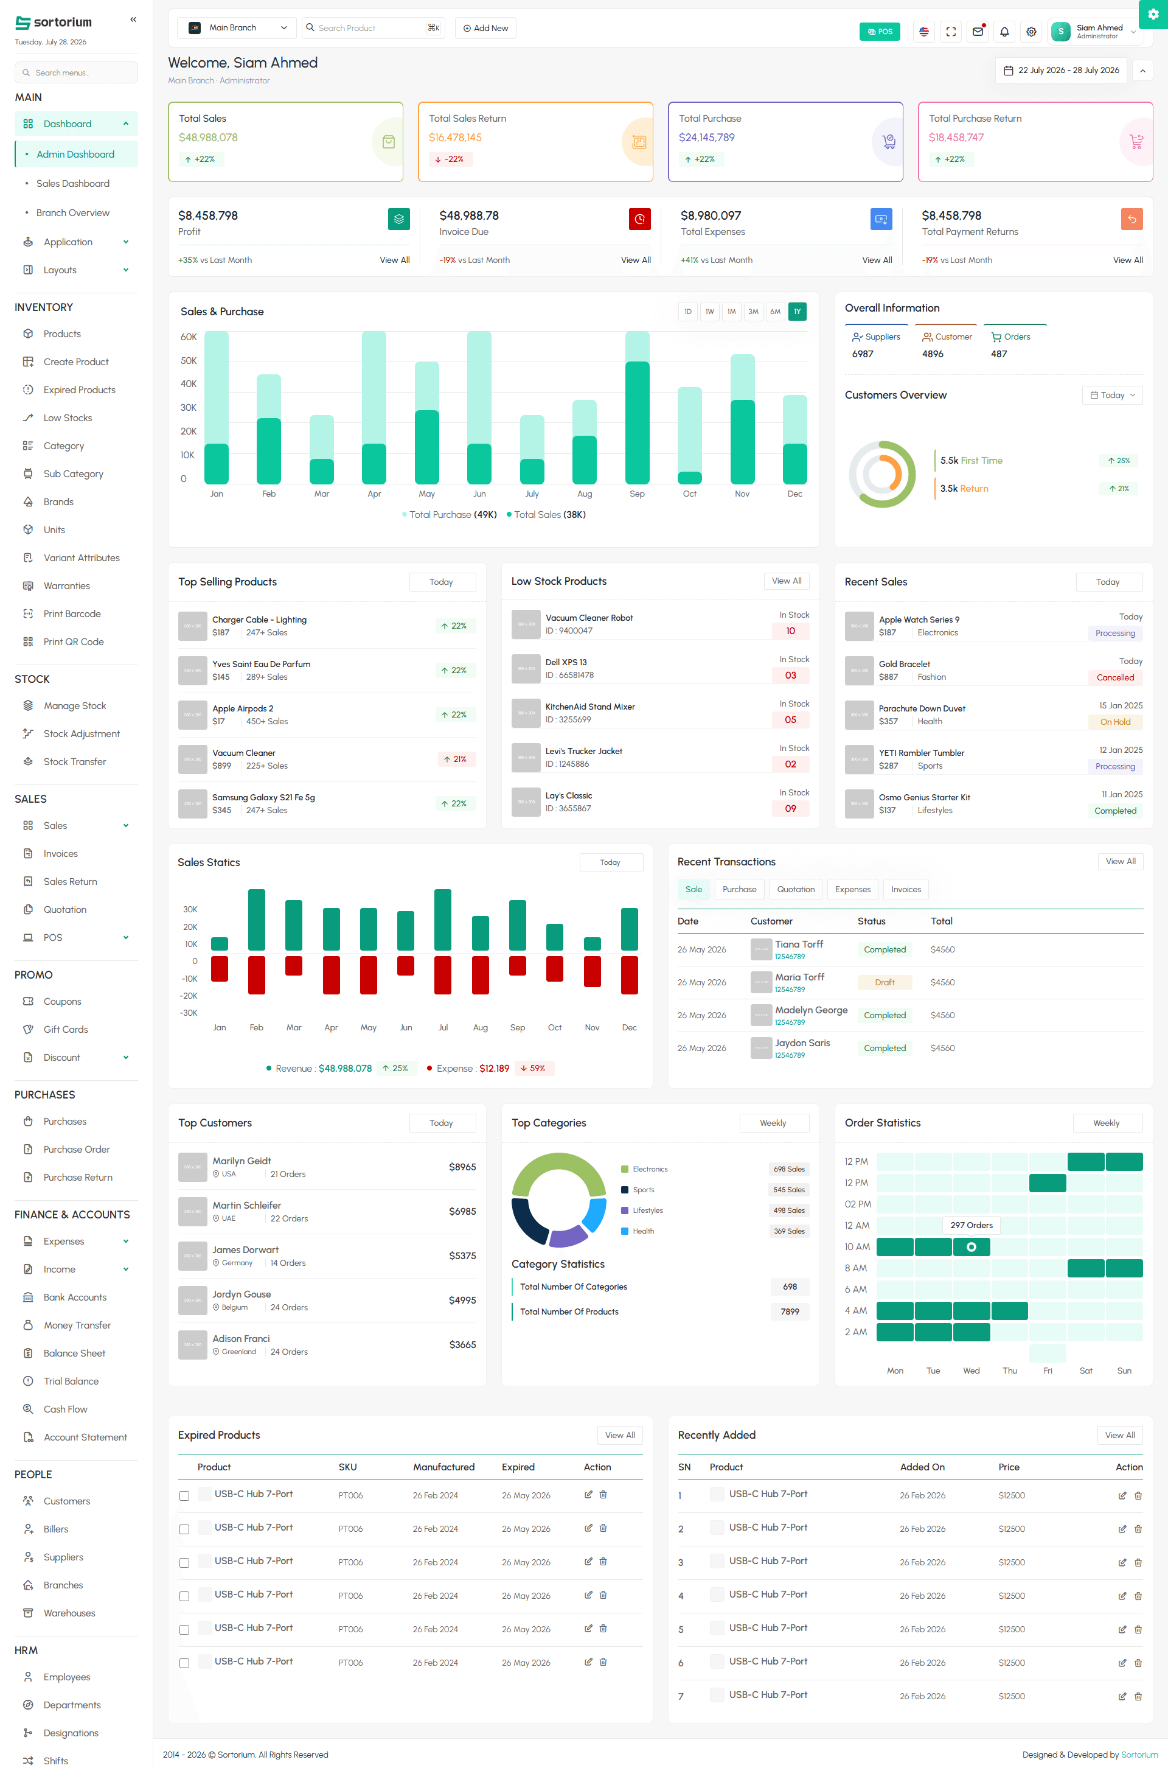This screenshot has height=1771, width=1168.
Task: Click the Invoice Due red icon
Action: (x=640, y=219)
